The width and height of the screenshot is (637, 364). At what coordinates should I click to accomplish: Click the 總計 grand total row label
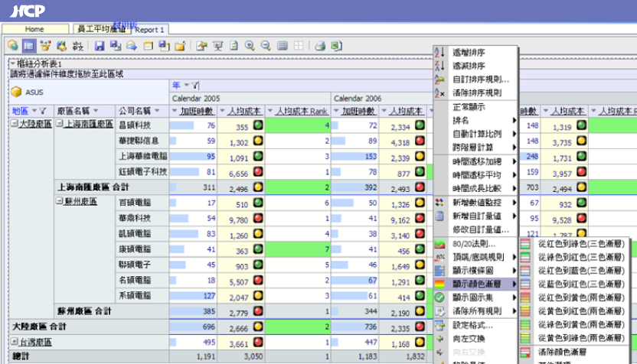tap(21, 356)
